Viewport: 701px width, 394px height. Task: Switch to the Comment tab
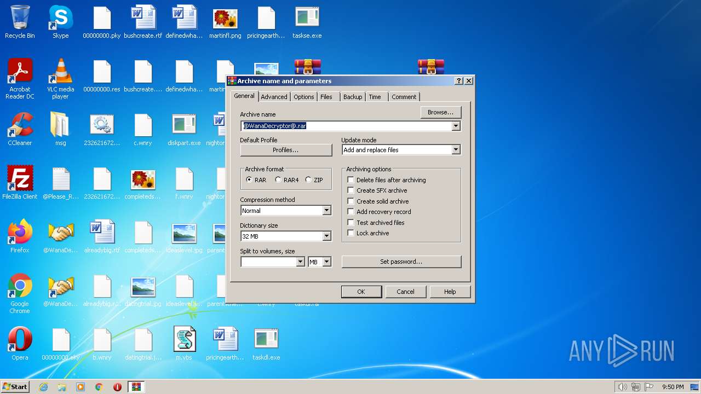[x=404, y=97]
